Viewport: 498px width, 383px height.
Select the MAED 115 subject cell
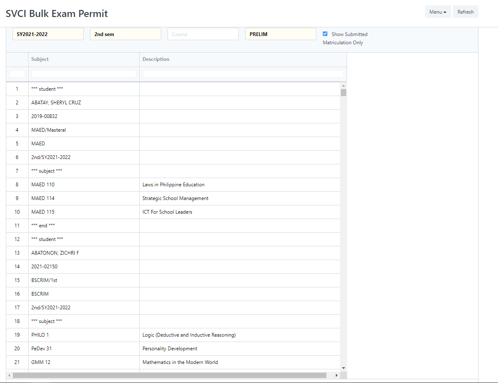click(x=84, y=212)
